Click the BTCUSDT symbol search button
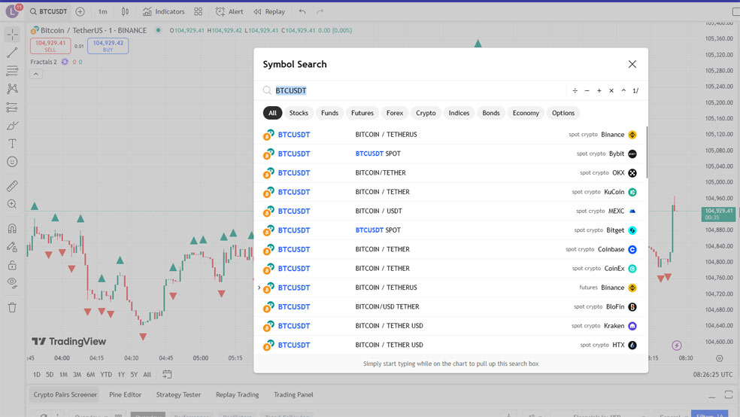 coord(49,11)
